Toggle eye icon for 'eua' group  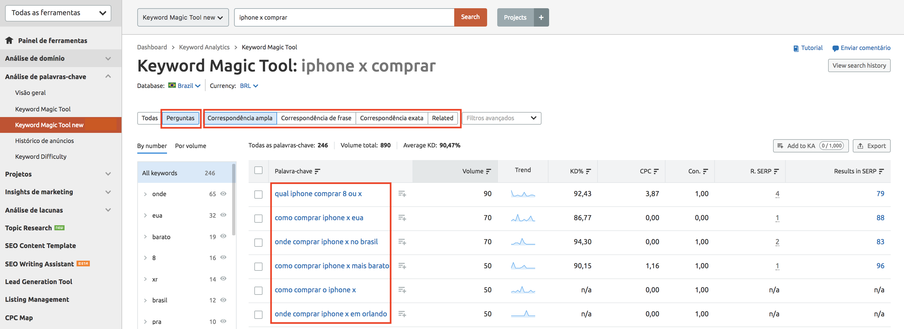pyautogui.click(x=223, y=215)
